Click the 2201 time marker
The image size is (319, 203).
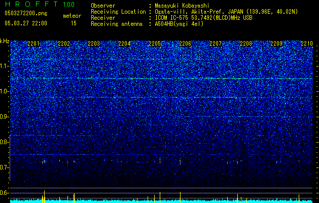pos(33,44)
